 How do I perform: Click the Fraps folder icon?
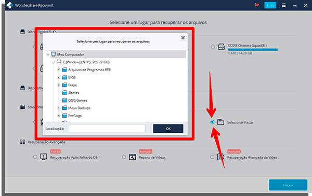click(x=64, y=85)
